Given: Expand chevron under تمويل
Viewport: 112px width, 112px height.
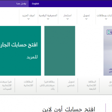Looking at the screenshot, I should [x=86, y=19].
